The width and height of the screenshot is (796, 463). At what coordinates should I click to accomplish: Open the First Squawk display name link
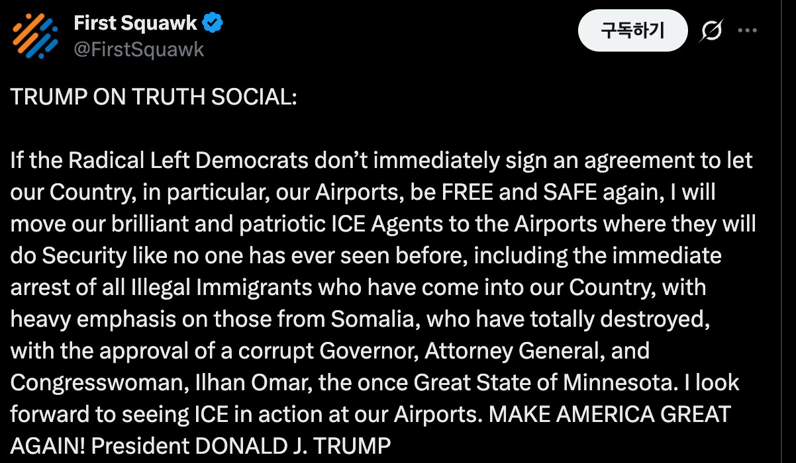(x=135, y=23)
